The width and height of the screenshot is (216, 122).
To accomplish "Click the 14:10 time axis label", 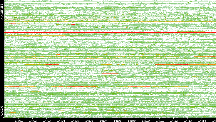I will tap(145, 121).
